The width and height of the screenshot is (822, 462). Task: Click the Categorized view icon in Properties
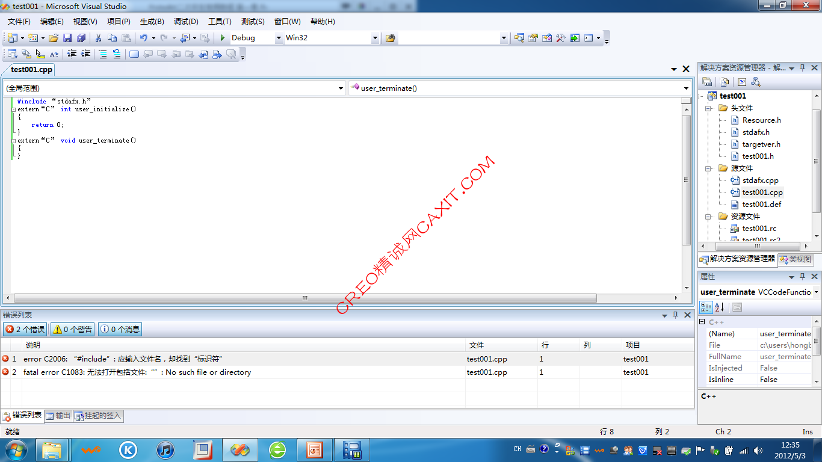tap(706, 307)
